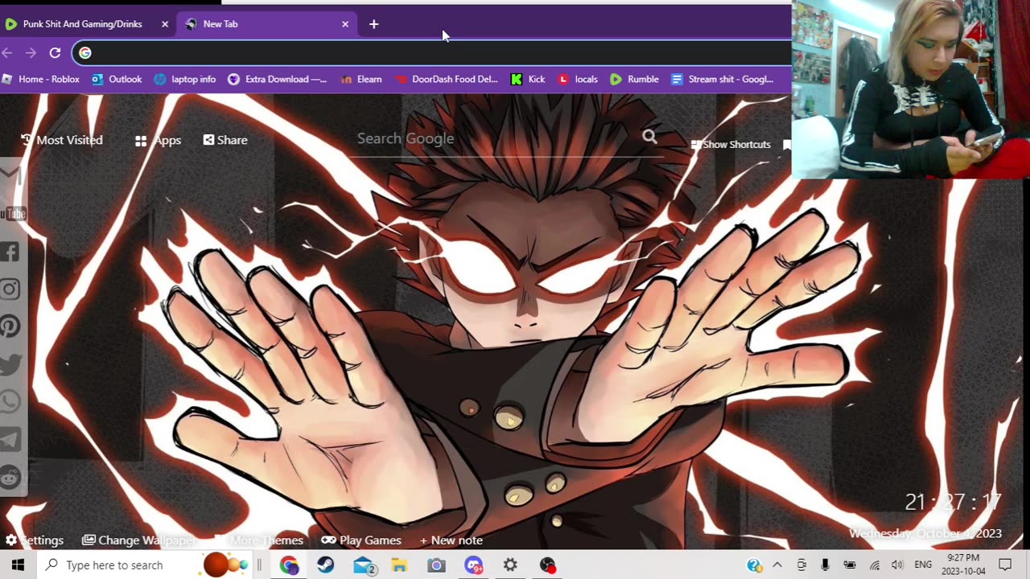Reload the current page

[55, 53]
